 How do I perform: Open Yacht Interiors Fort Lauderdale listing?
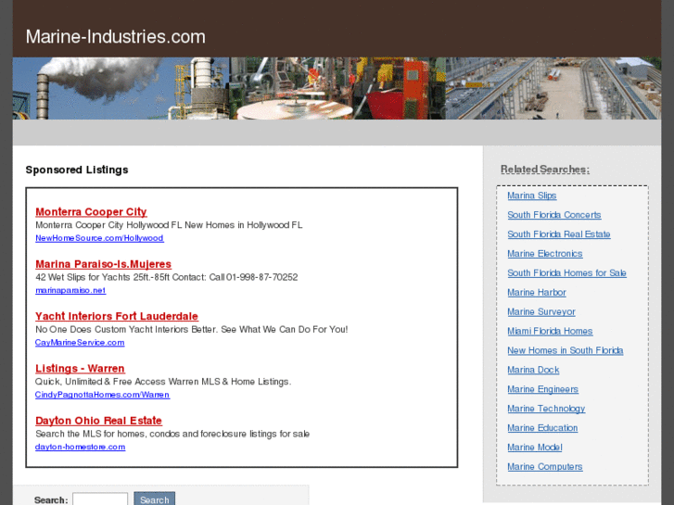coord(117,316)
